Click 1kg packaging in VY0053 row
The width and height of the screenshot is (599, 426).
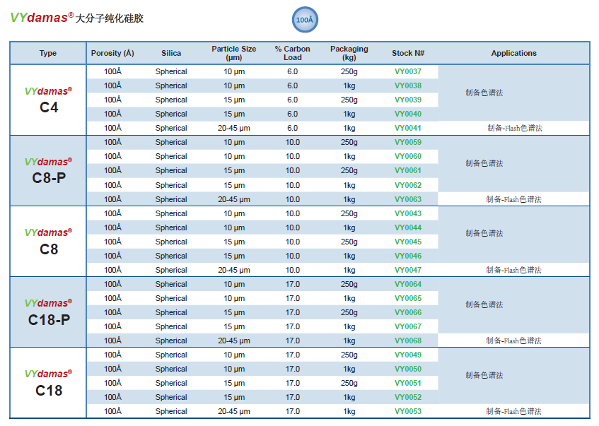coord(349,411)
